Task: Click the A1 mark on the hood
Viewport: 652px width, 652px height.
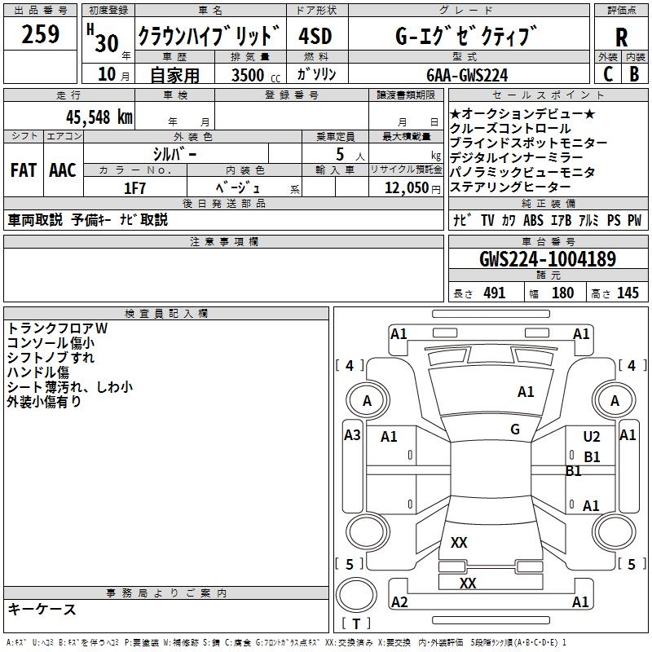Action: tap(526, 392)
